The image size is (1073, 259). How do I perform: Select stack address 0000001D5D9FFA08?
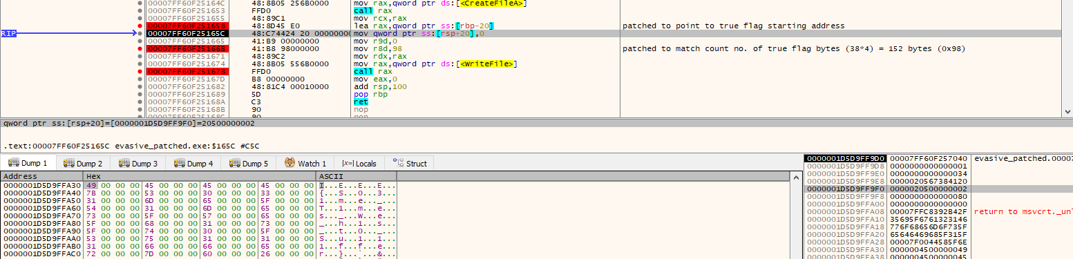pos(845,211)
